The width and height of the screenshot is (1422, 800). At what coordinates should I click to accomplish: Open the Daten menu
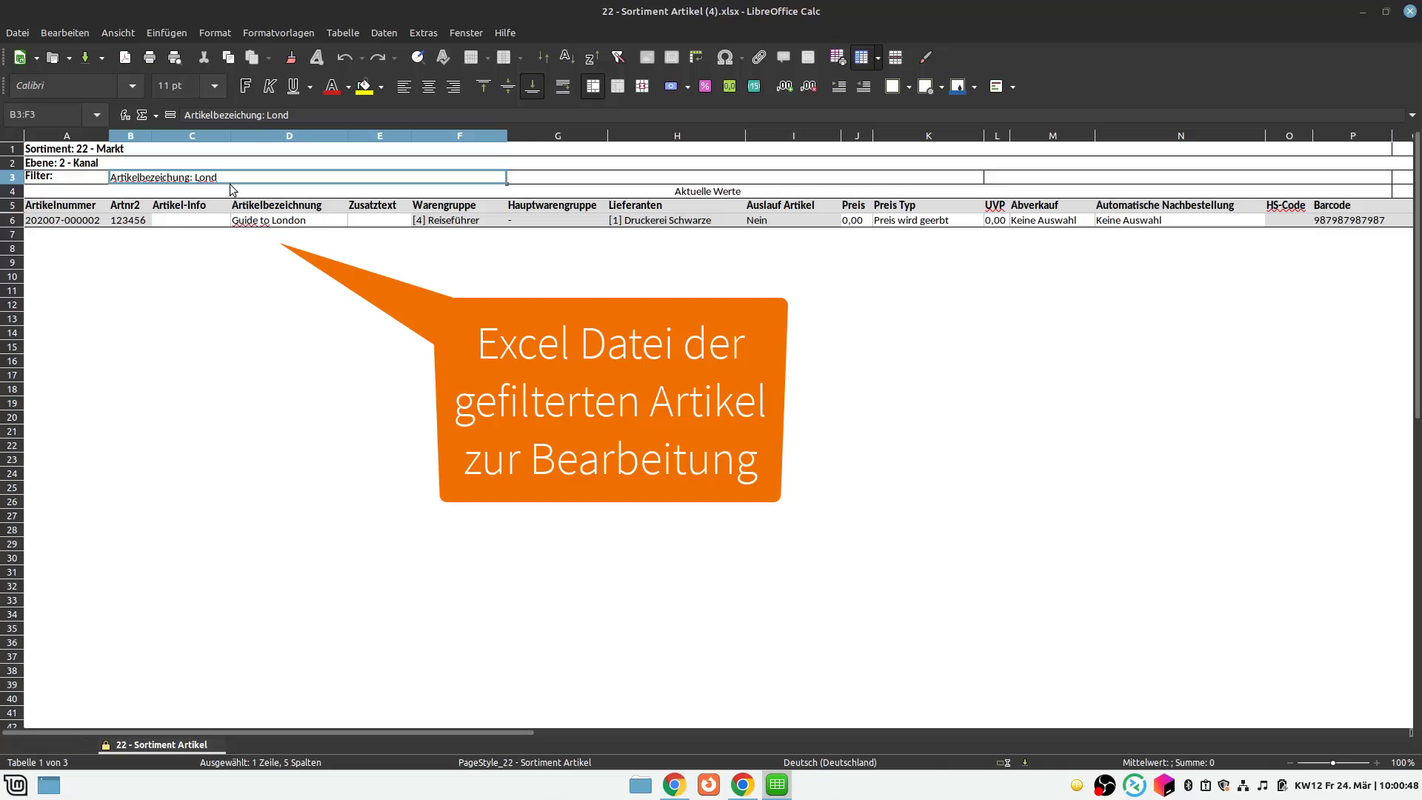click(384, 33)
